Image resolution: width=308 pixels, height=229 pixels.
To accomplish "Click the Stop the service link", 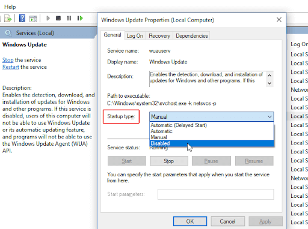I will [8, 60].
